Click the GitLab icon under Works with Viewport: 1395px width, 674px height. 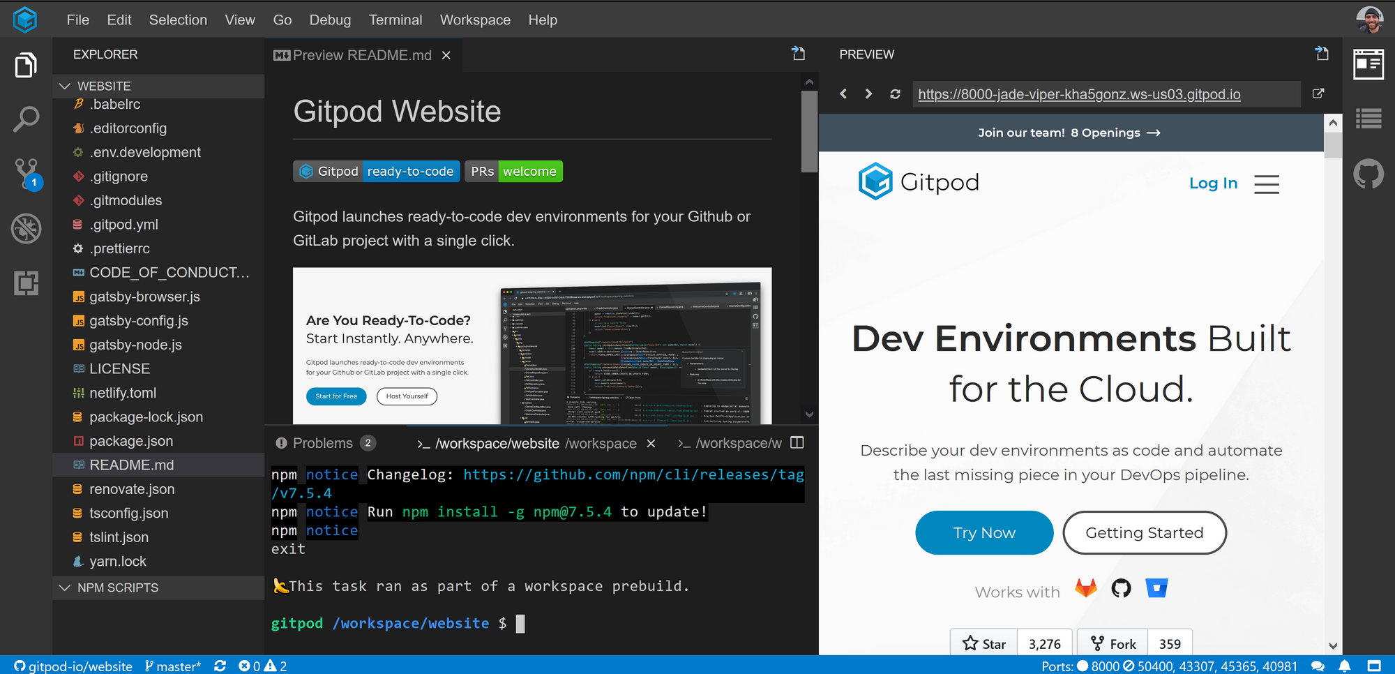point(1086,588)
